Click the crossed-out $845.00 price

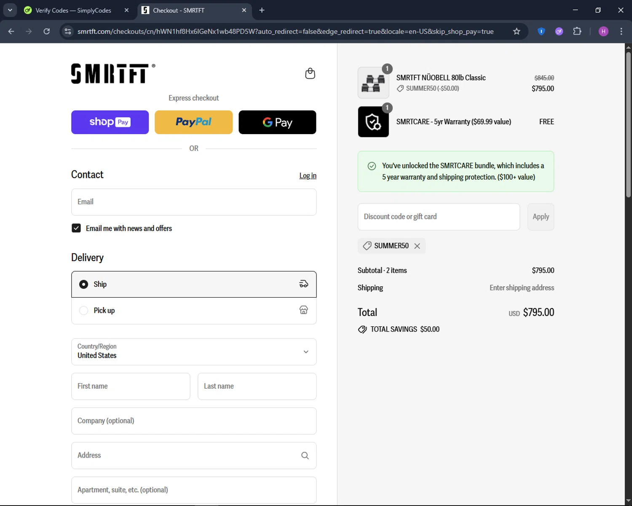tap(544, 78)
